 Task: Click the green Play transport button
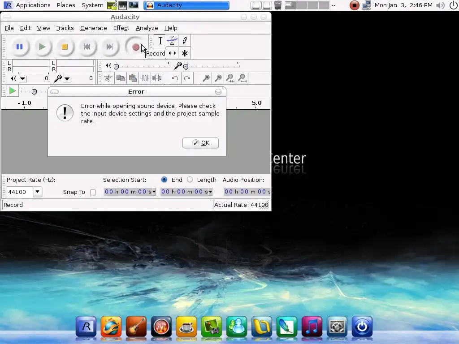[x=42, y=47]
